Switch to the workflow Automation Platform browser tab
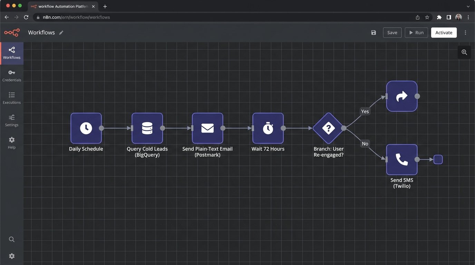The width and height of the screenshot is (475, 265). (x=62, y=6)
